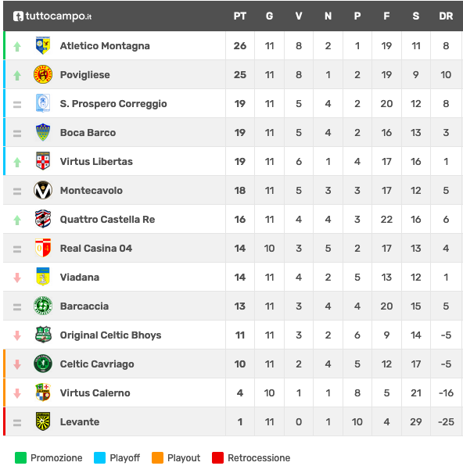Screen dimensions: 463x473
Task: Click the Barcaccia green round logo
Action: pos(43,306)
